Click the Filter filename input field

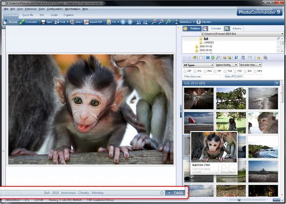coord(202,76)
